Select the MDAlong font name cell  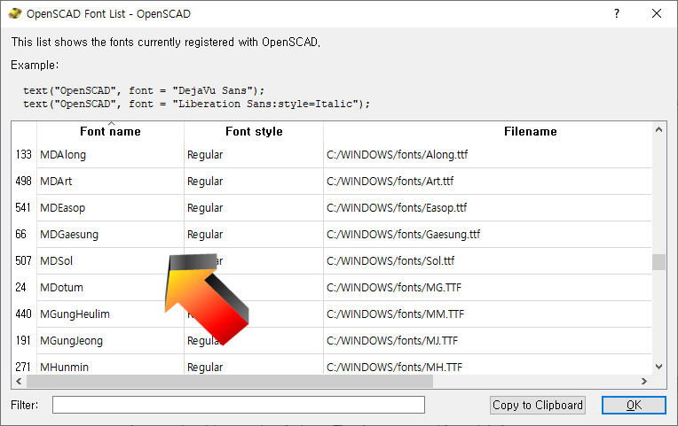pyautogui.click(x=110, y=154)
